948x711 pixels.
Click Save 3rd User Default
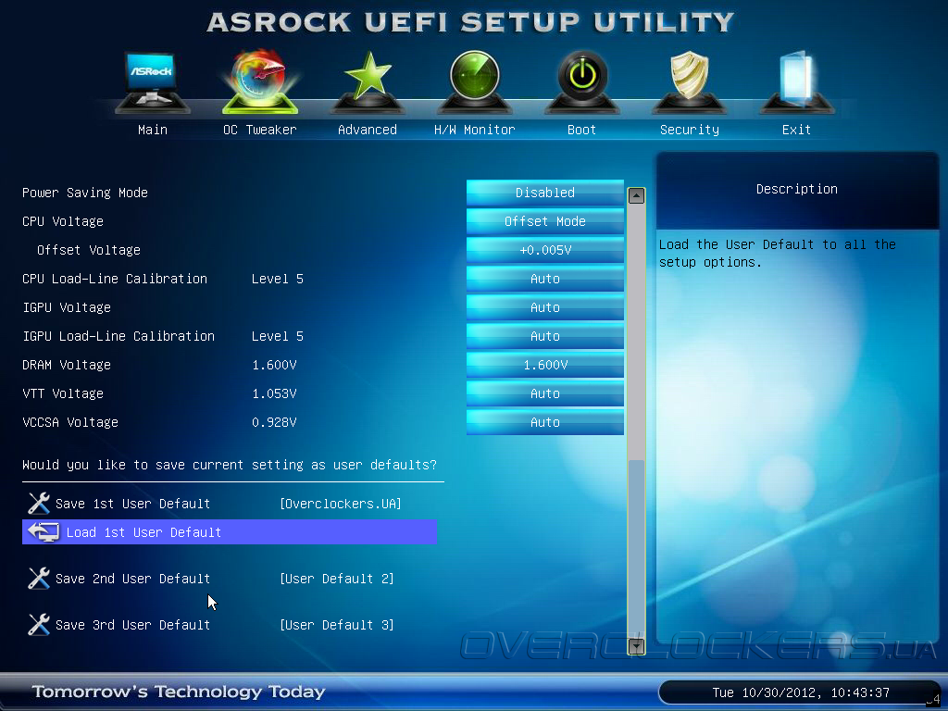coord(132,625)
